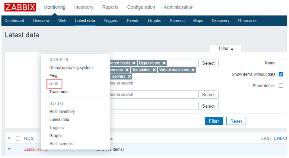
Task: Open the Reports menu
Action: [x=110, y=7]
